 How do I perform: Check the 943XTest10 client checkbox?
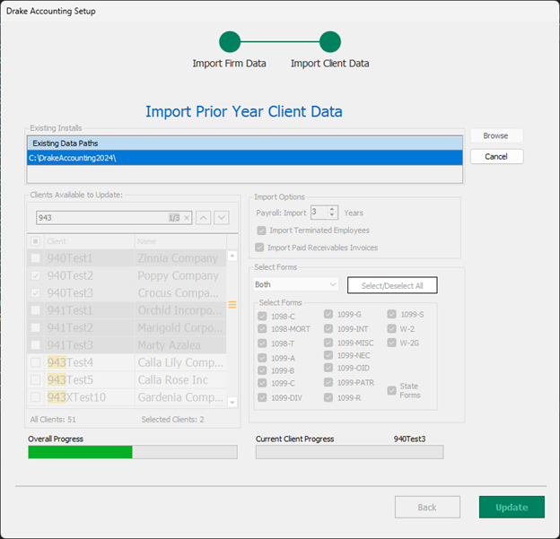pyautogui.click(x=35, y=397)
